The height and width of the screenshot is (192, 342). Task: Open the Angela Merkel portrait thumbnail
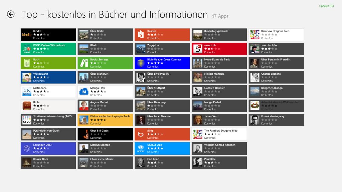[x=84, y=106]
